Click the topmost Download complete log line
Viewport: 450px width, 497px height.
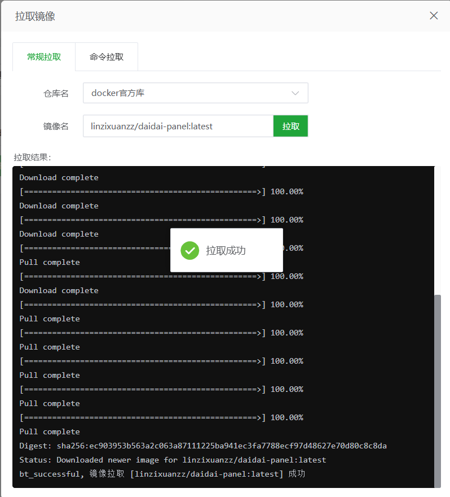(59, 178)
